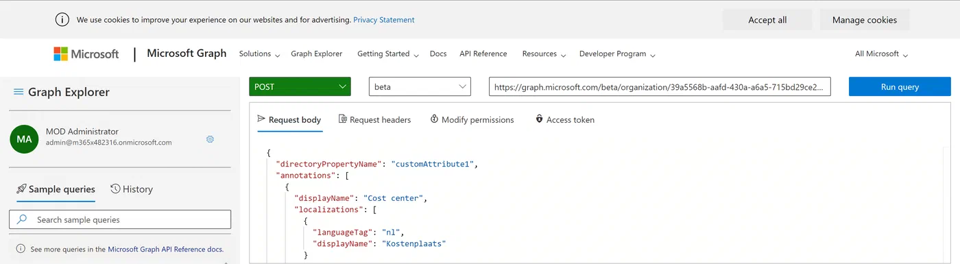Open the settings gear next to MOD Administrator

click(211, 139)
